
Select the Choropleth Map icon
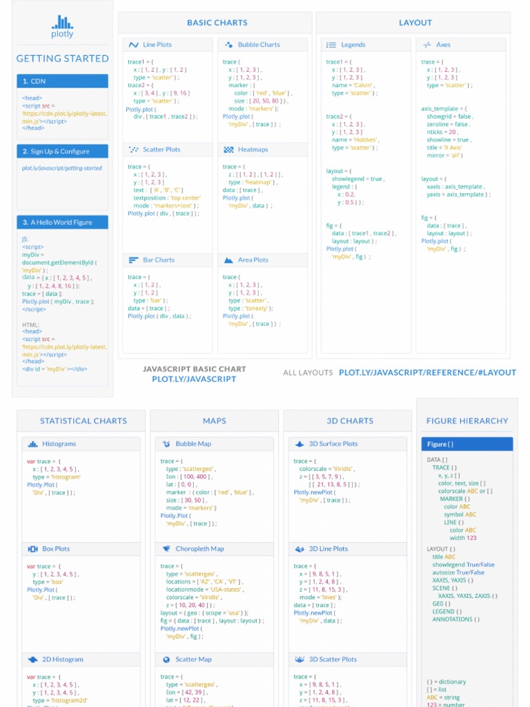click(x=166, y=549)
